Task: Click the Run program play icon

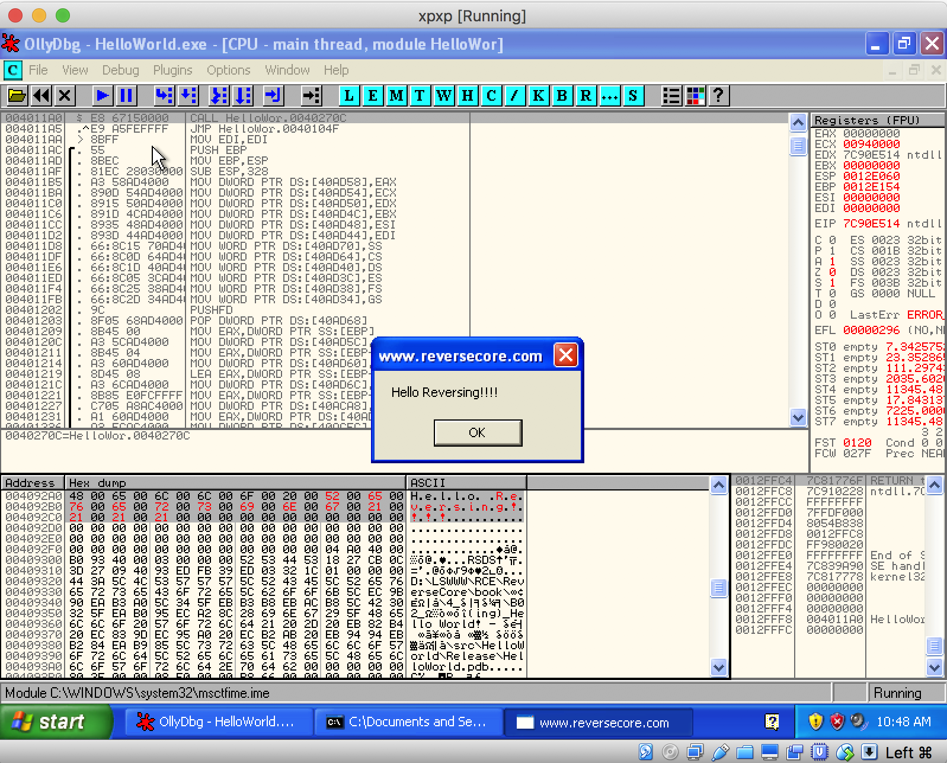Action: click(102, 95)
